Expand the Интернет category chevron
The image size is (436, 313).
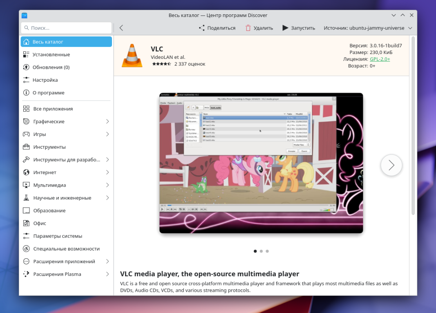click(x=107, y=172)
